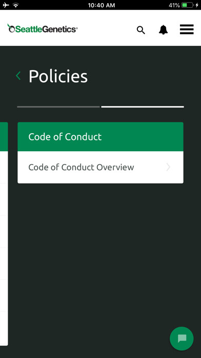Screen dimensions: 201x358
Task: Click the 10:40 AM clock in status bar
Action: coord(102,5)
